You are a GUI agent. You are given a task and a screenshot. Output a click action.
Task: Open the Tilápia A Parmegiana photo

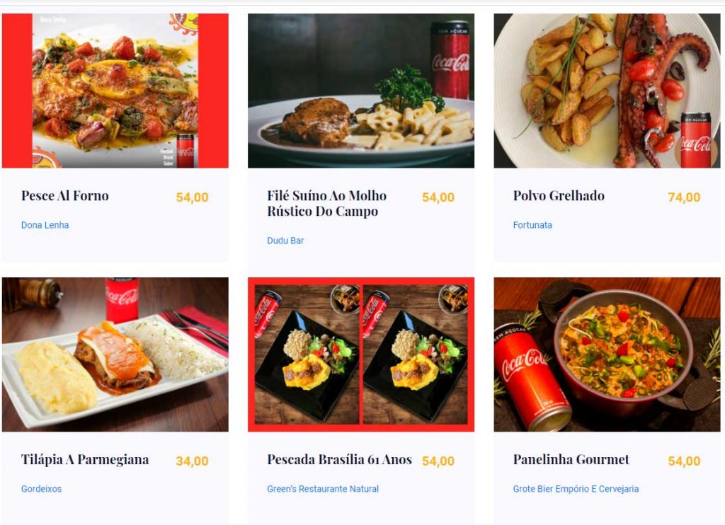(x=115, y=354)
